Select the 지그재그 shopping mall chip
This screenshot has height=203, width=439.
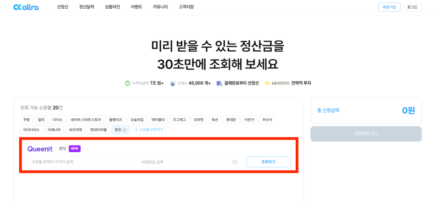point(179,120)
